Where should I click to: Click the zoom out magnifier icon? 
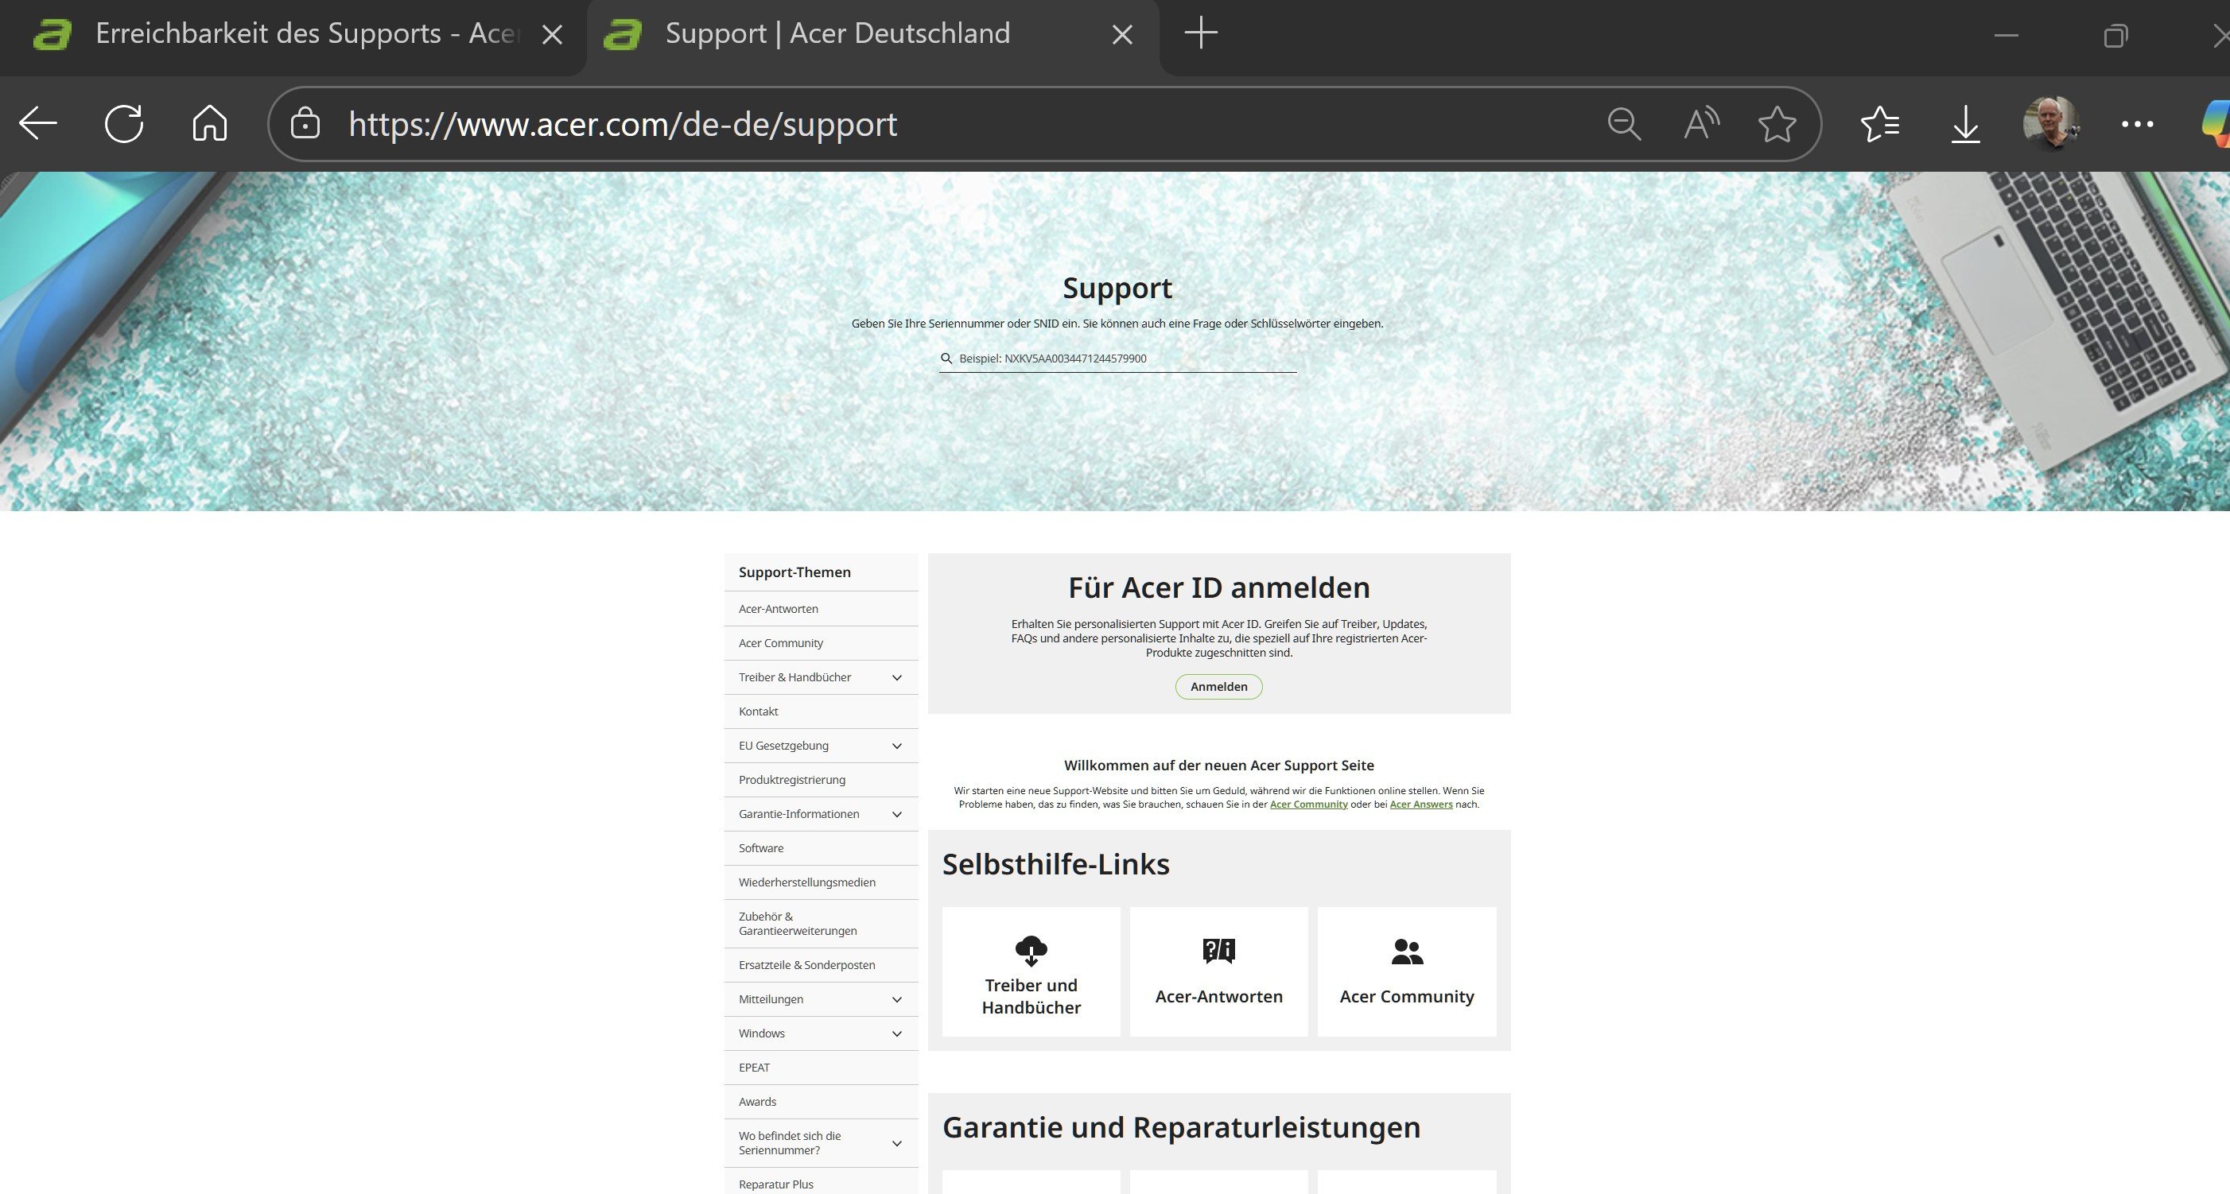[x=1624, y=124]
